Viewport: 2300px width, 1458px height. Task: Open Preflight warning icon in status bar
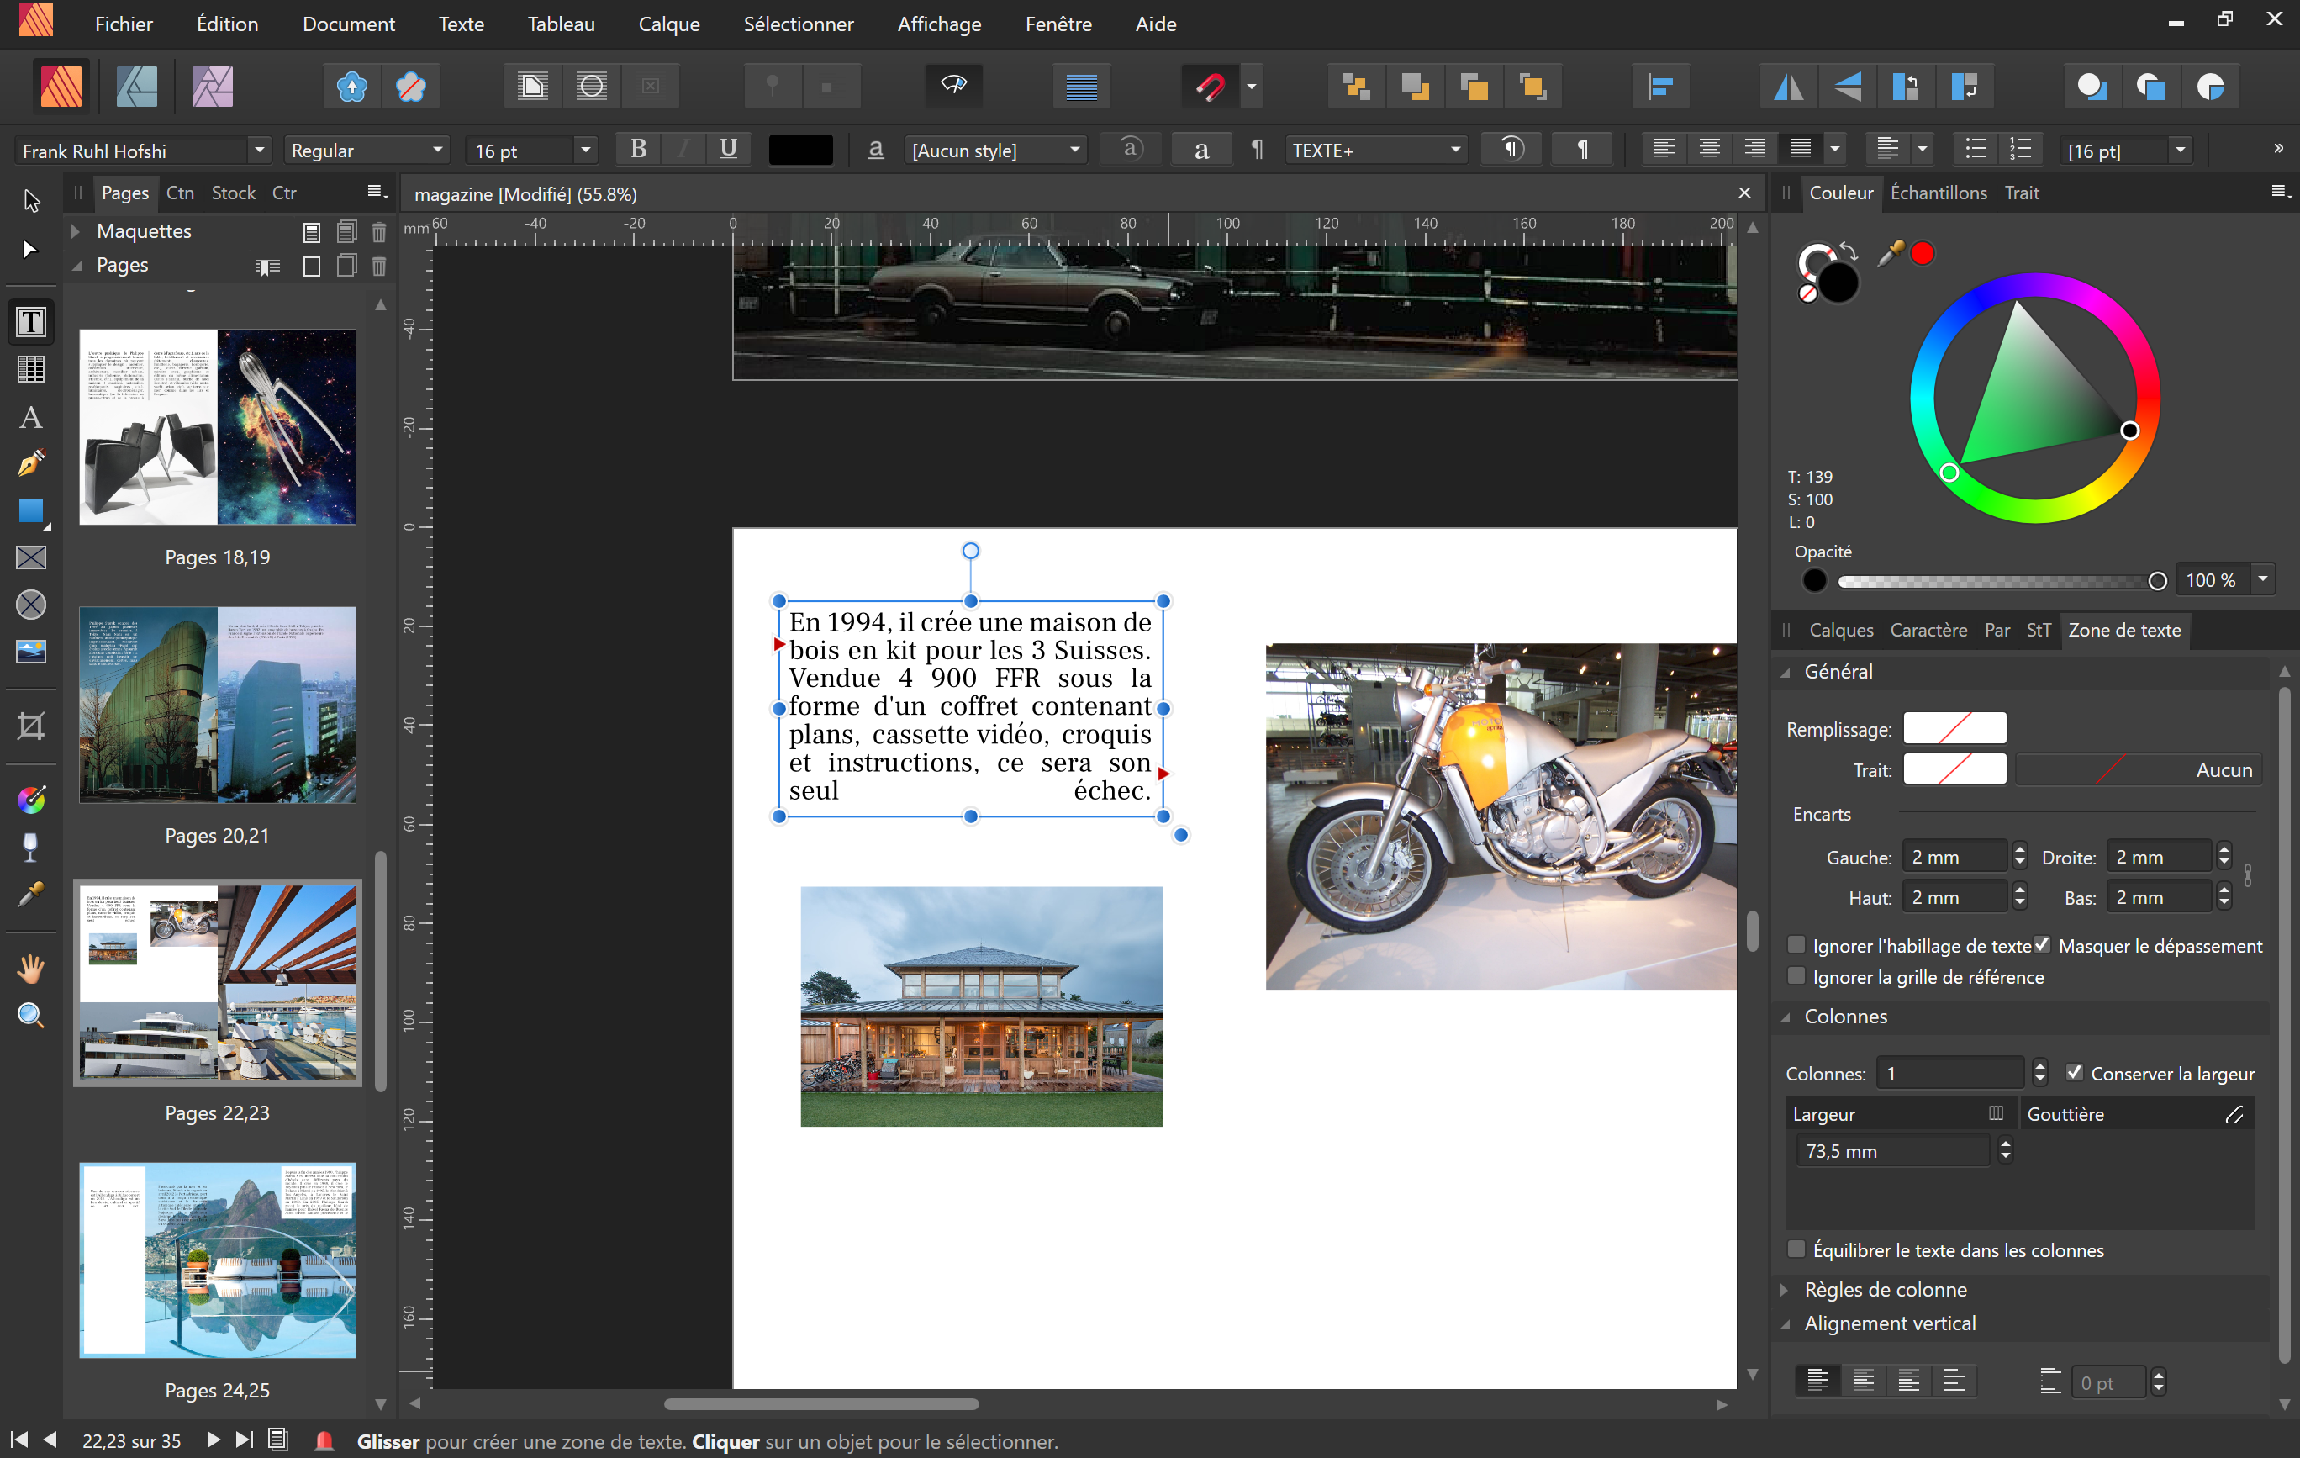point(324,1440)
